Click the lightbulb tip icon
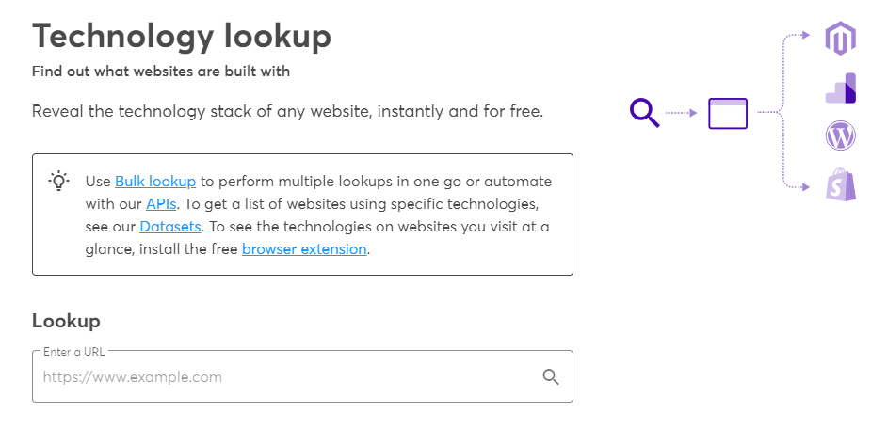Viewport: 887px width, 430px height. [x=59, y=180]
